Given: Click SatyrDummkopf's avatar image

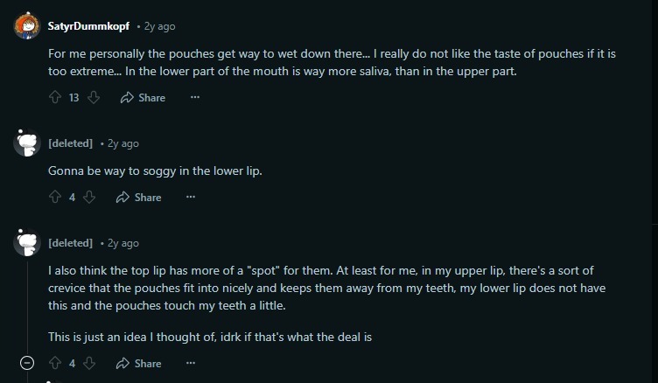Looking at the screenshot, I should tap(27, 26).
